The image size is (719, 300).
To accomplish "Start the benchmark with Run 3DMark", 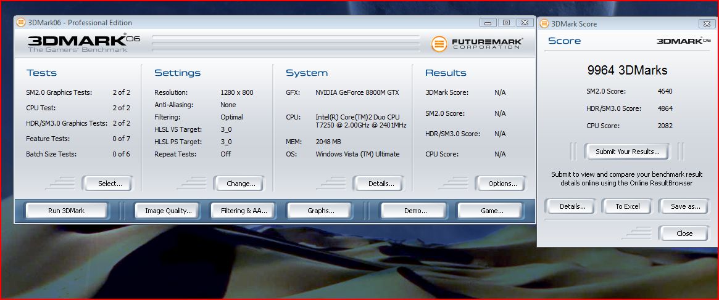I will tap(67, 211).
